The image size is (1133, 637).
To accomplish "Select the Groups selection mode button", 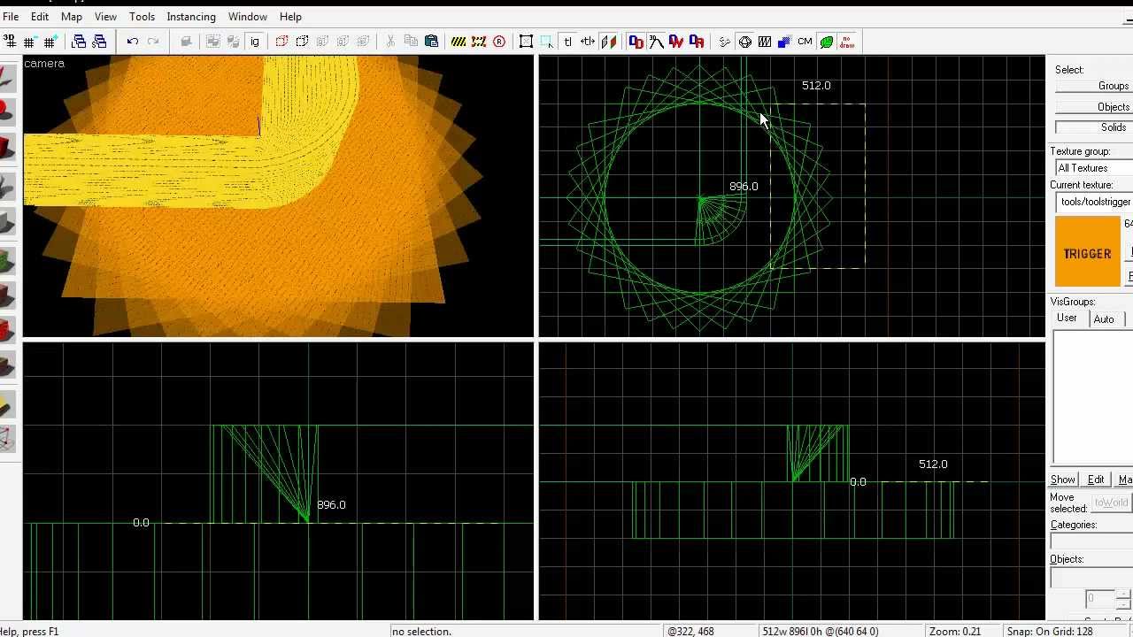I will [x=1094, y=86].
